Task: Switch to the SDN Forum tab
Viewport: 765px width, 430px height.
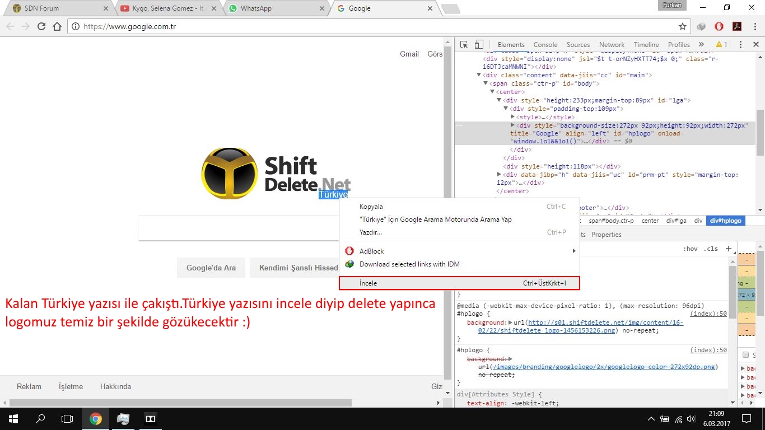Action: [x=58, y=8]
